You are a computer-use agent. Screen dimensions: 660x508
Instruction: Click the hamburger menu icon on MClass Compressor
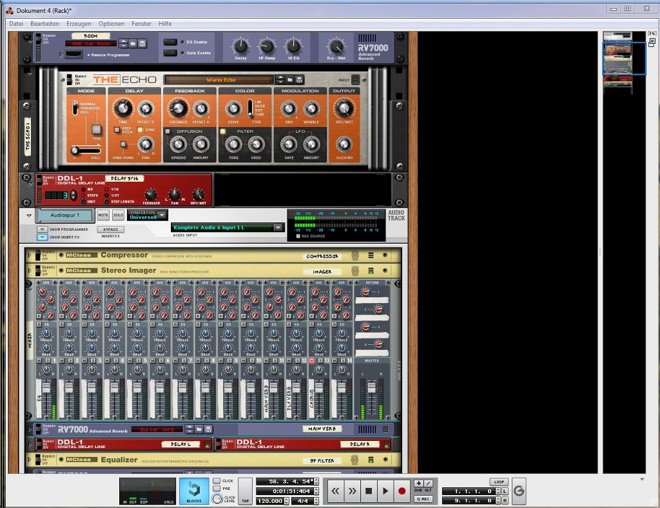[x=371, y=255]
